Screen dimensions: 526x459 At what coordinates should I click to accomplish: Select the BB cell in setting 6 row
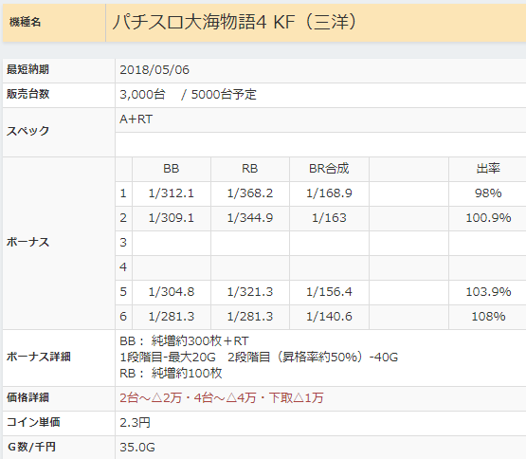172,317
